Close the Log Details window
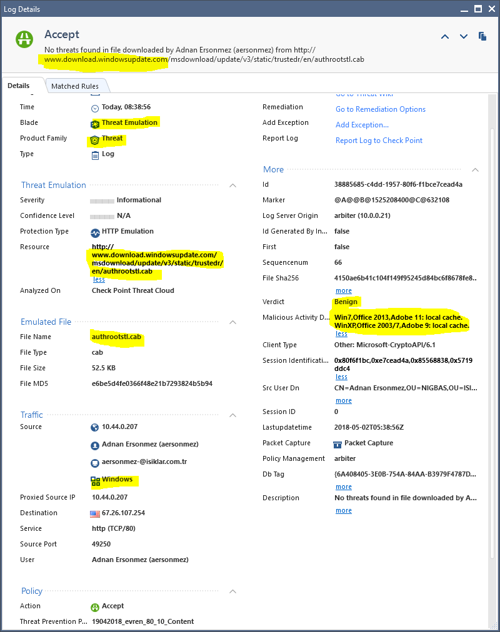Viewport: 500px width, 632px height. [x=491, y=9]
